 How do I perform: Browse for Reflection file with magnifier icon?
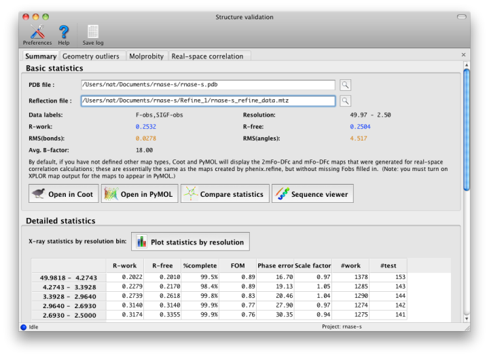(x=345, y=101)
